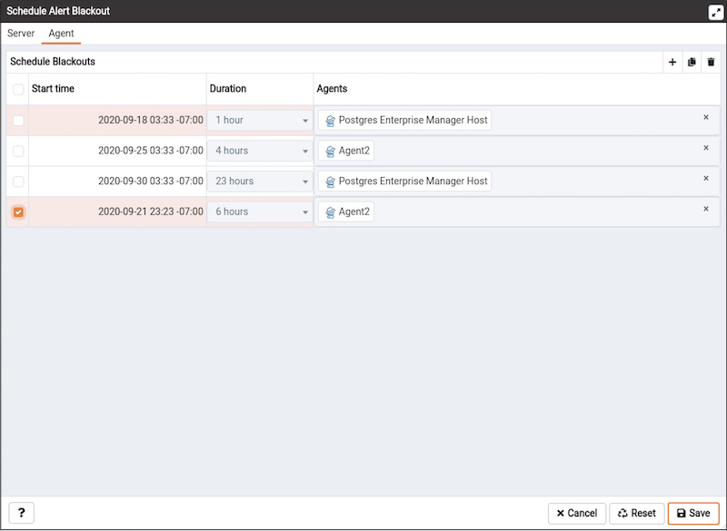Viewport: 727px width, 531px height.
Task: Clear agents in the 2020-09-21 row
Action: 706,210
